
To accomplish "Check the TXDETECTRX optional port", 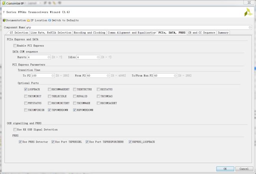I will tap(74, 90).
